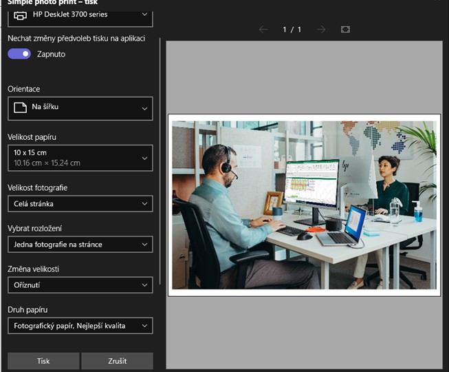Open the Velikost papíru dropdown 10 x 15 cm

click(x=80, y=158)
